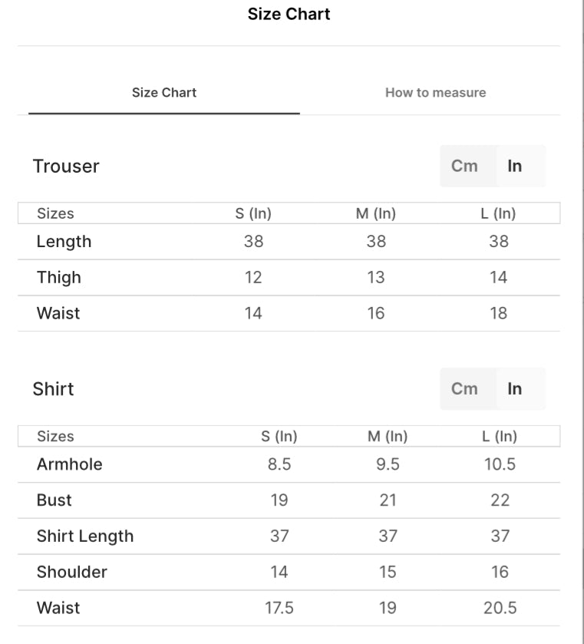Click the Trouser L (In) column header

coord(499,213)
